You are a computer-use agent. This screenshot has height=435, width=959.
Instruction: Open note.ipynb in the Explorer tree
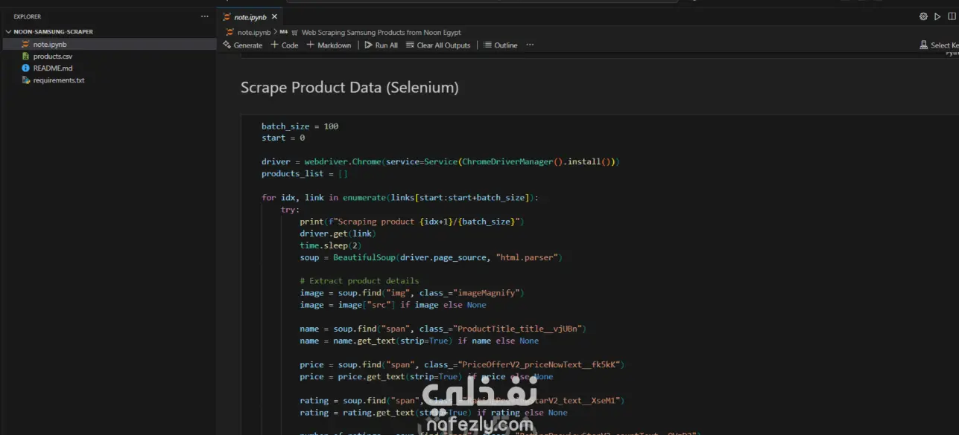pyautogui.click(x=50, y=45)
